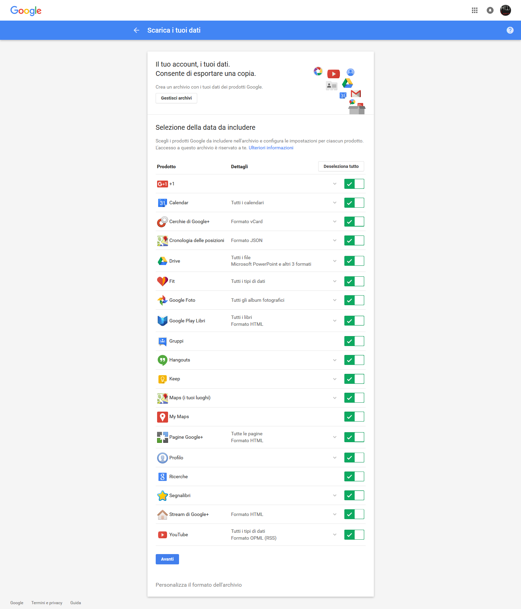The image size is (521, 609).
Task: Expand the Segnalibri chevron
Action: [x=335, y=496]
